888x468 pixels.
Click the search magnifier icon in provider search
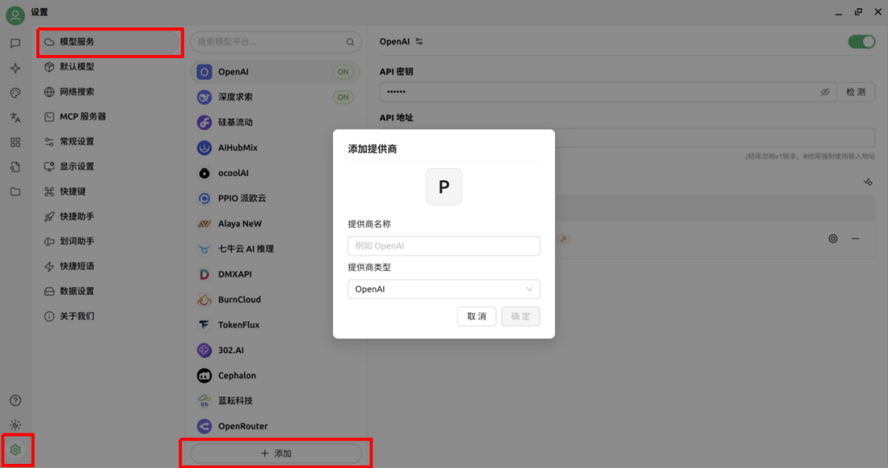pos(350,42)
